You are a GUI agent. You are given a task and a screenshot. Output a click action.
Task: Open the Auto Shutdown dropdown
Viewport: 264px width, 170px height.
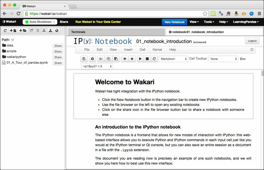point(40,22)
